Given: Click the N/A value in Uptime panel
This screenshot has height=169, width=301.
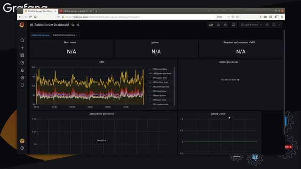Looking at the screenshot, I should (x=156, y=52).
